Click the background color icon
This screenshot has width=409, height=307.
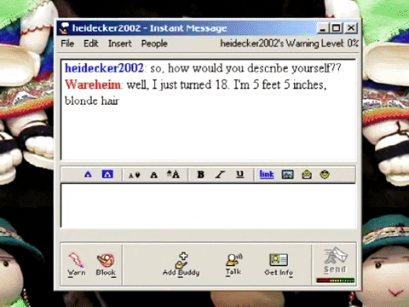(107, 174)
